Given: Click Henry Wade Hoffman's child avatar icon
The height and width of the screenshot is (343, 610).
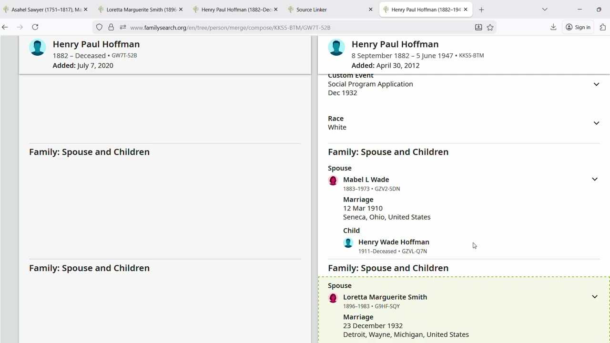Looking at the screenshot, I should tap(348, 243).
